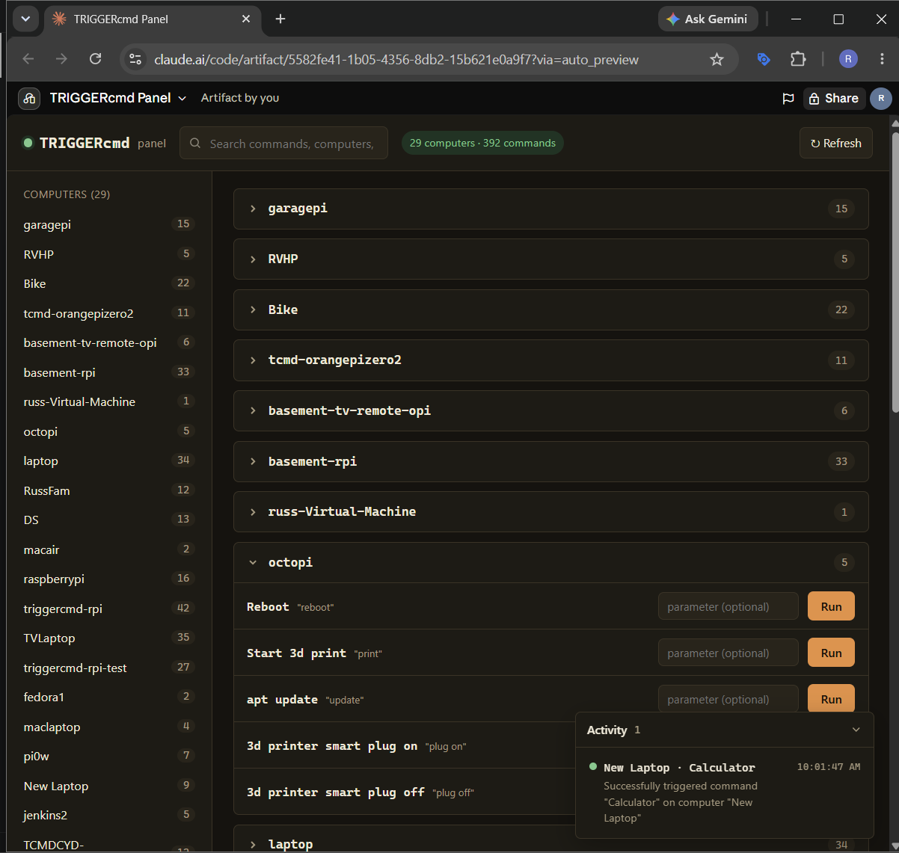Expand the basement-rpi group

click(551, 461)
